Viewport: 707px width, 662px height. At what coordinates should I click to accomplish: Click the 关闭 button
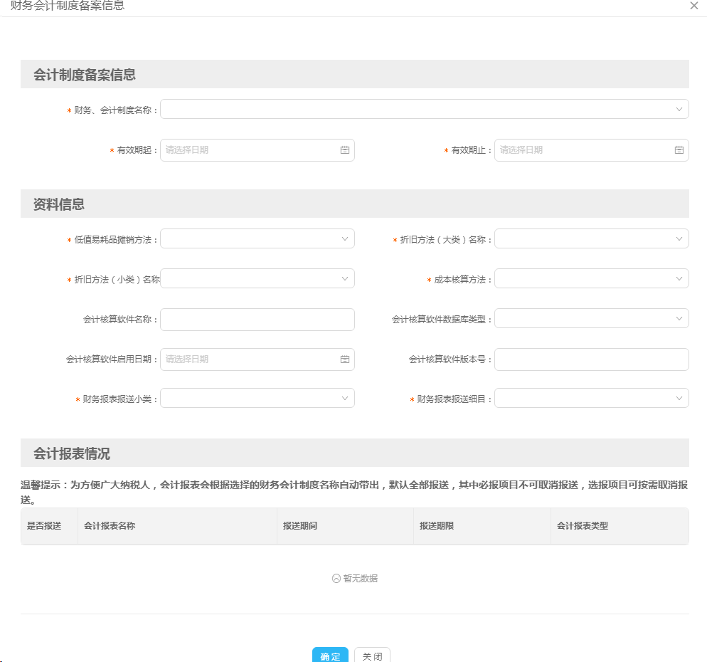pos(372,656)
